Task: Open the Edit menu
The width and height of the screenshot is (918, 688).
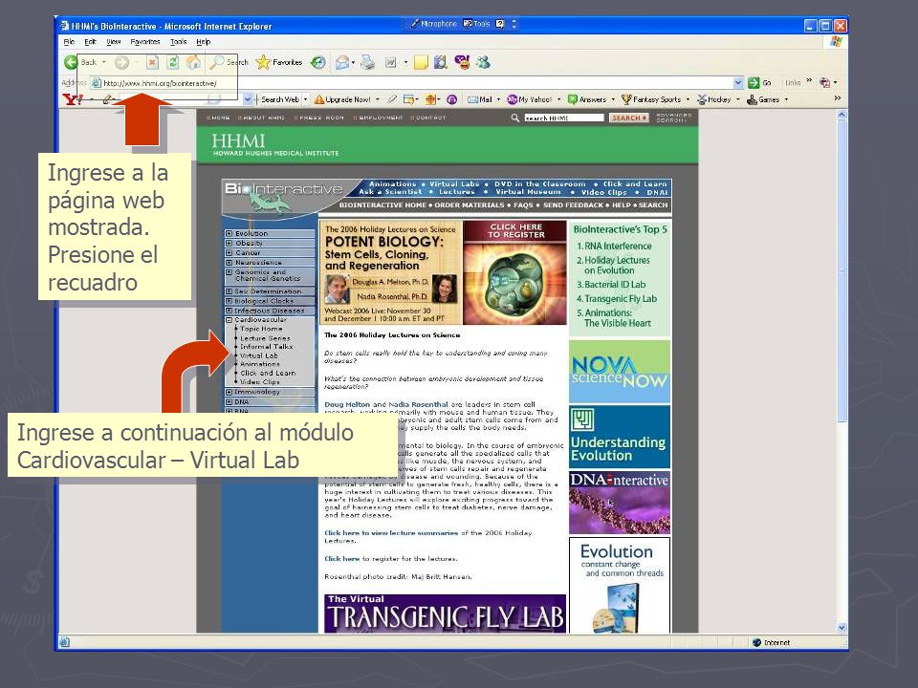Action: (x=90, y=42)
